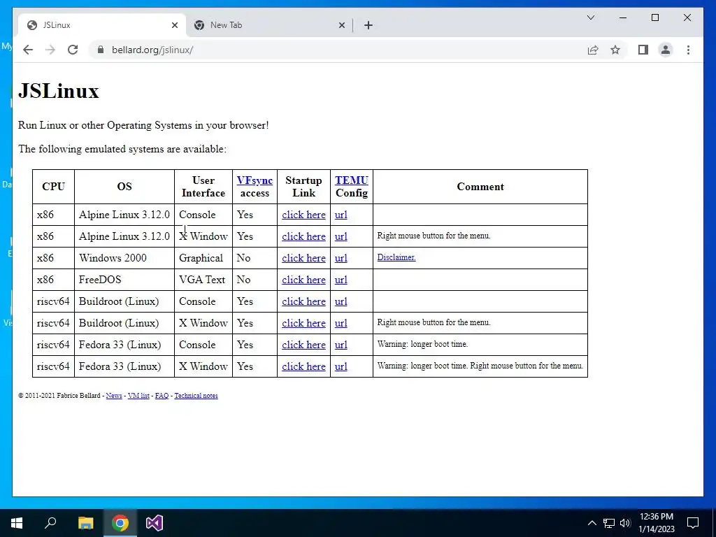
Task: Go back using the browser back arrow
Action: 28,50
